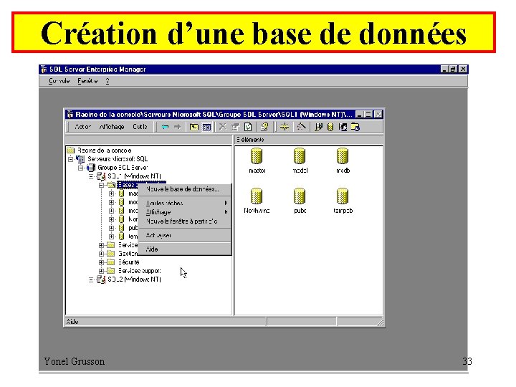Viewport: 516px width, 387px height.
Task: Click the Delete X toolbar icon
Action: point(223,127)
